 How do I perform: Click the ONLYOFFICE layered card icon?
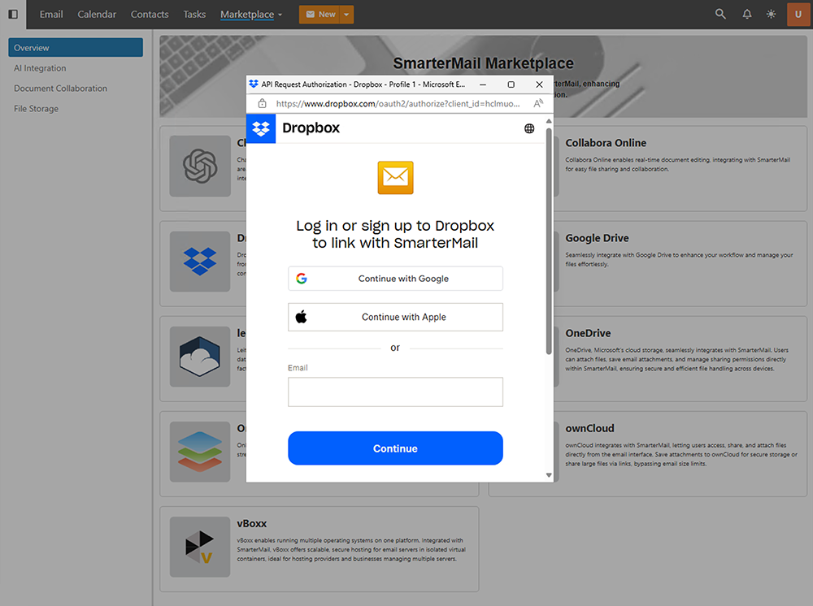pos(200,452)
